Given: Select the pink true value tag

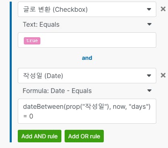Looking at the screenshot, I should (32, 41).
